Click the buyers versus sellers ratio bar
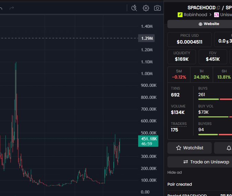This screenshot has width=232, height=196. [x=215, y=135]
